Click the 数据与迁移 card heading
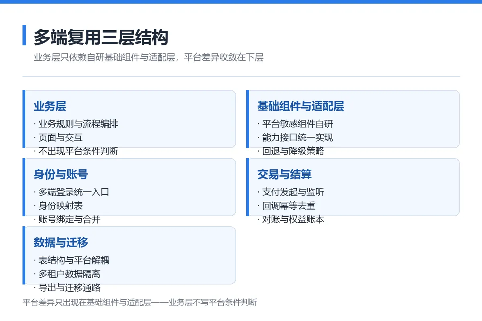Viewport: 482px width, 321px height. point(61,243)
